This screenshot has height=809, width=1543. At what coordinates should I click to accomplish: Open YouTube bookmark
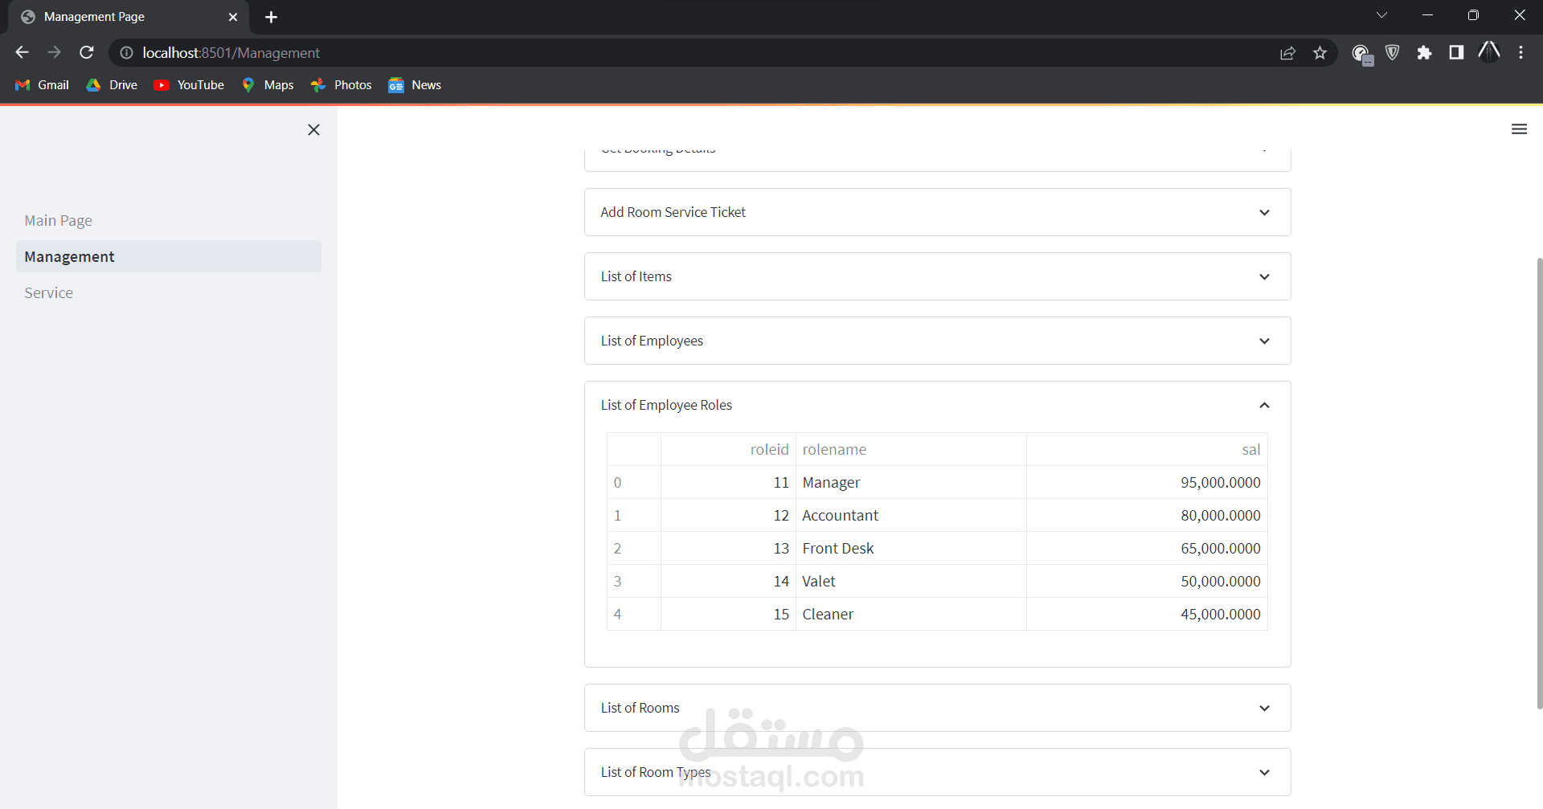point(189,85)
